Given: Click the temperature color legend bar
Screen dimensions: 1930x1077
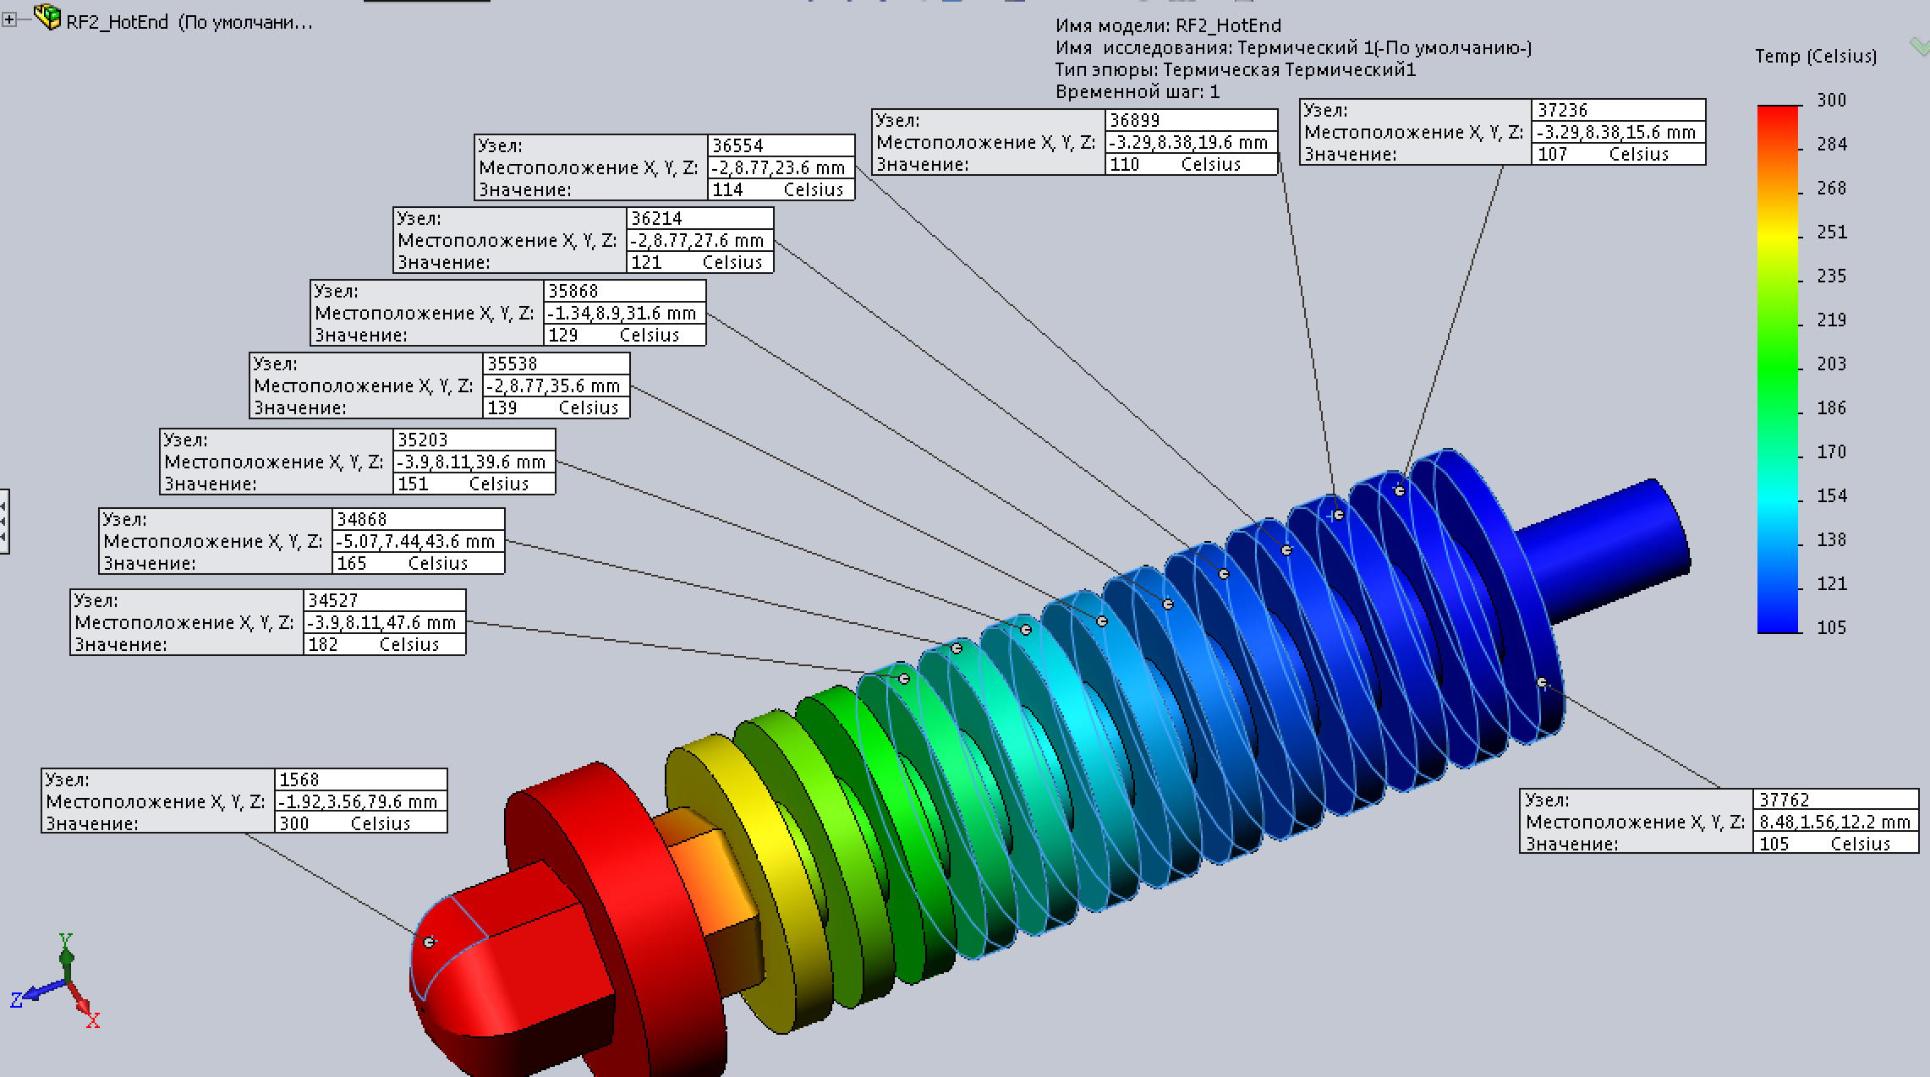Looking at the screenshot, I should pyautogui.click(x=1777, y=369).
